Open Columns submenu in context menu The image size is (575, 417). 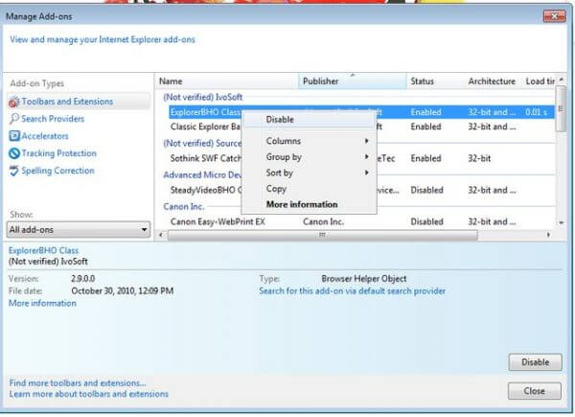(x=309, y=141)
